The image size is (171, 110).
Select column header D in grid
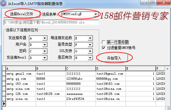tap(111, 68)
